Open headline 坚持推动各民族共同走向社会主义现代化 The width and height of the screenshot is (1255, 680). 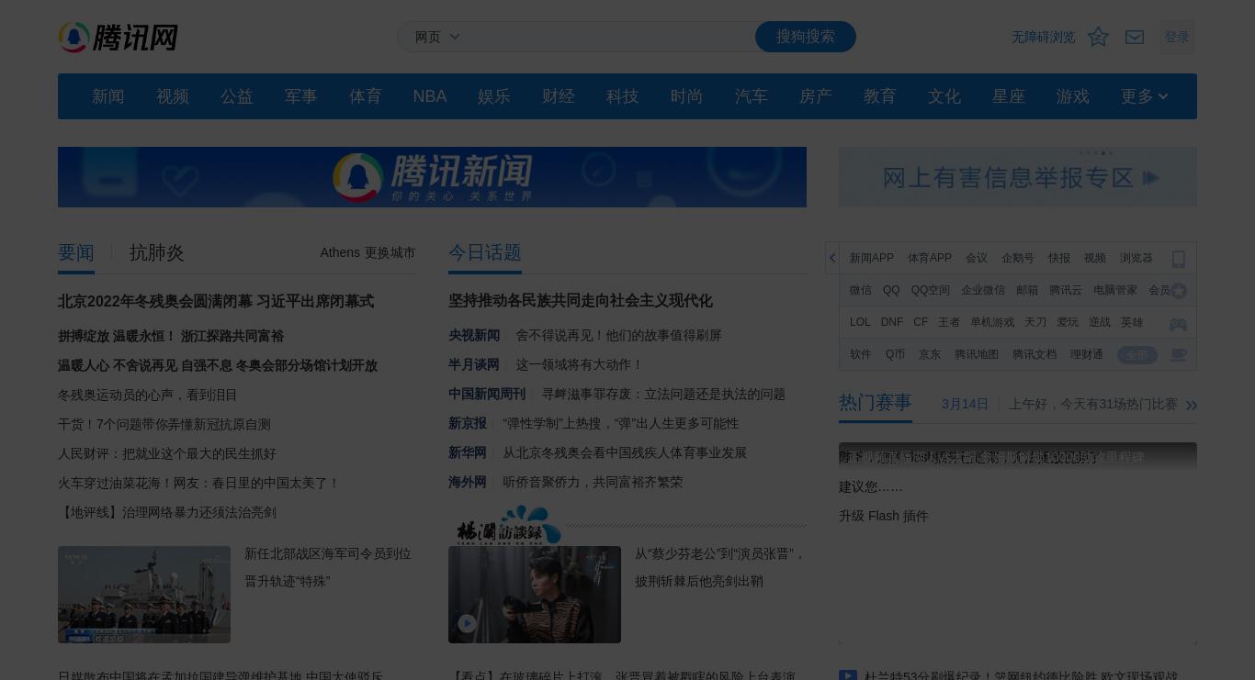click(x=581, y=301)
